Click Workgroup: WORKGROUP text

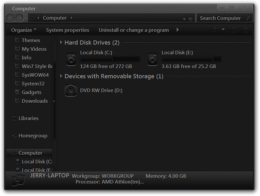pyautogui.click(x=103, y=176)
